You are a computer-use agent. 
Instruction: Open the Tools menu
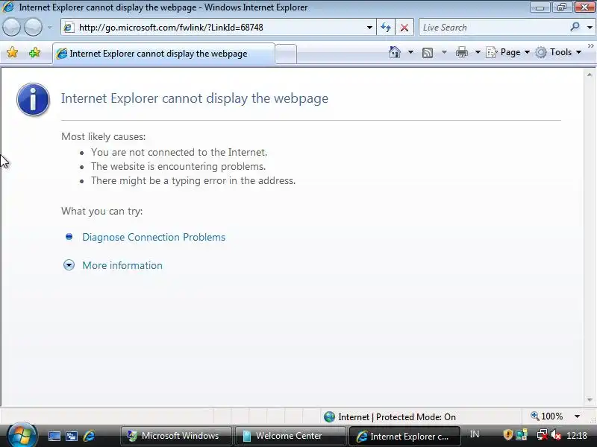(x=557, y=52)
